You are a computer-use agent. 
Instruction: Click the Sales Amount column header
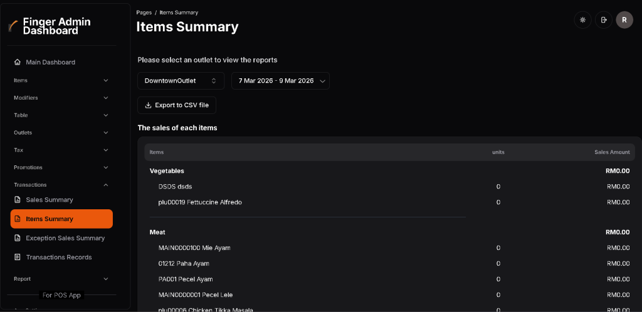coord(612,152)
